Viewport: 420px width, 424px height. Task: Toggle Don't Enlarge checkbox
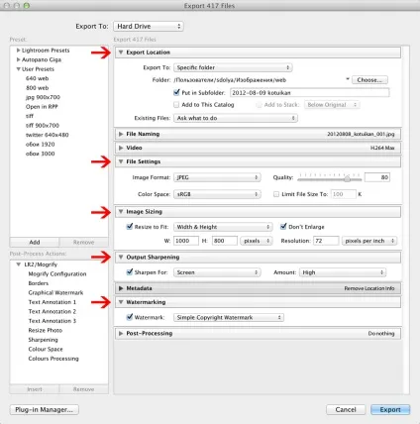pyautogui.click(x=283, y=226)
